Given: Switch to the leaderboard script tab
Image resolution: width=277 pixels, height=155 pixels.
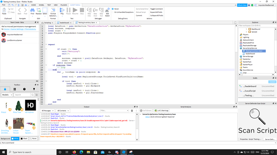Looking at the screenshot, I should [x=64, y=23].
